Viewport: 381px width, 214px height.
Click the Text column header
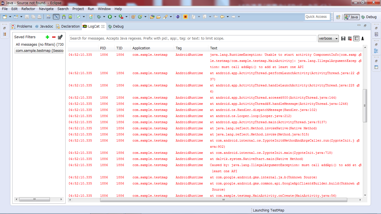[x=286, y=48]
